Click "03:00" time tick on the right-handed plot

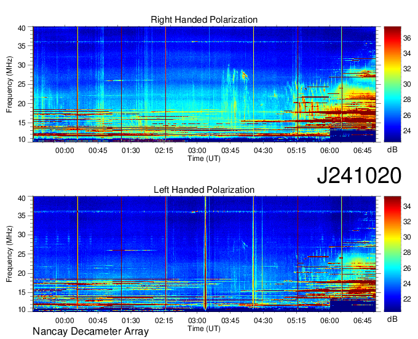[x=197, y=150]
